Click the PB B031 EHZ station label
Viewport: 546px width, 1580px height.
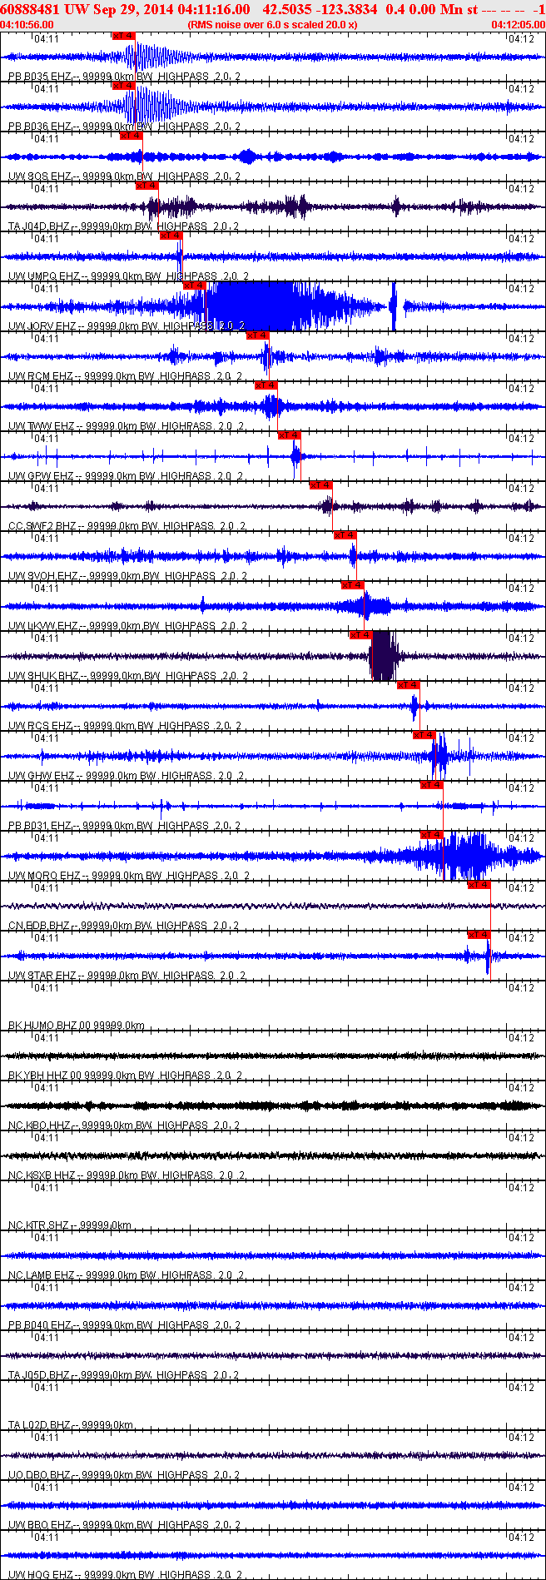click(x=125, y=826)
